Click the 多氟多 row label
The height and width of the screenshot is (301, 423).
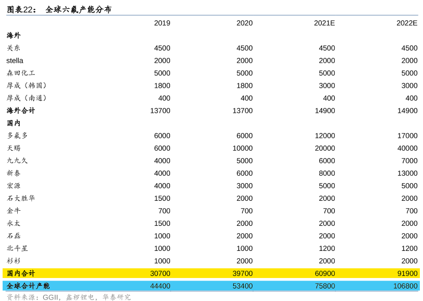(17, 136)
